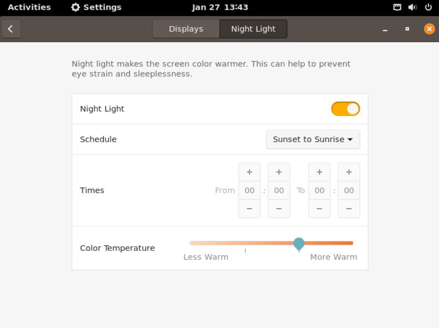Open Activities in the top bar
Image resolution: width=439 pixels, height=328 pixels.
click(x=29, y=7)
